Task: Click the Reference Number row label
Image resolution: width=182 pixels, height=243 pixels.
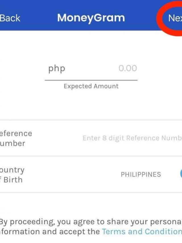Action: point(16,138)
